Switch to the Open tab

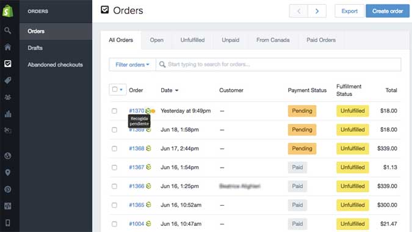tap(157, 40)
